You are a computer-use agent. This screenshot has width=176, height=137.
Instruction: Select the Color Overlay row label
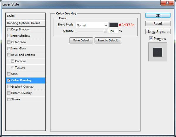[21, 80]
